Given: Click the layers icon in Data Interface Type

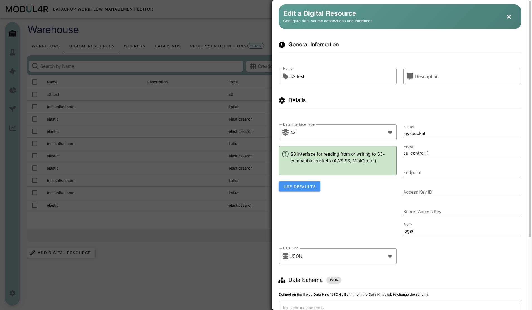Looking at the screenshot, I should coord(285,132).
